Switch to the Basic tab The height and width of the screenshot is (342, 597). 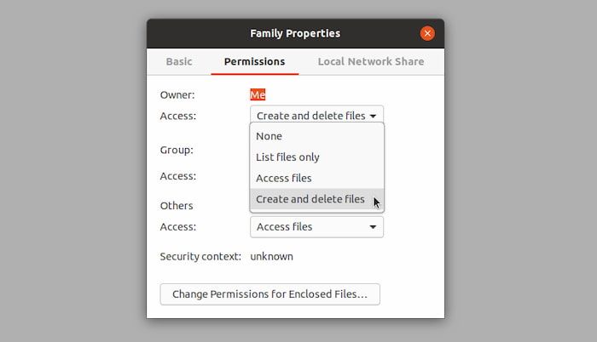179,61
